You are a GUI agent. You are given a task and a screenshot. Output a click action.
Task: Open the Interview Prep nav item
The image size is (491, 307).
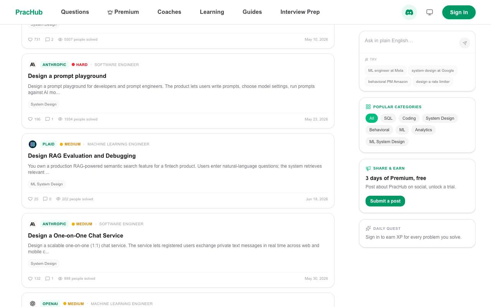click(x=300, y=12)
